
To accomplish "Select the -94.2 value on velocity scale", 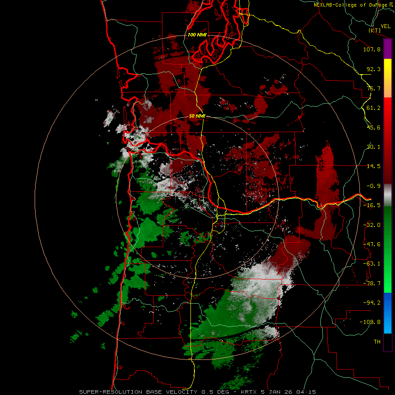I will (x=372, y=302).
